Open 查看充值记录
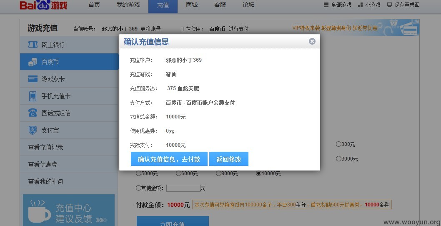Viewport: 441px width, 226px height. pyautogui.click(x=45, y=147)
